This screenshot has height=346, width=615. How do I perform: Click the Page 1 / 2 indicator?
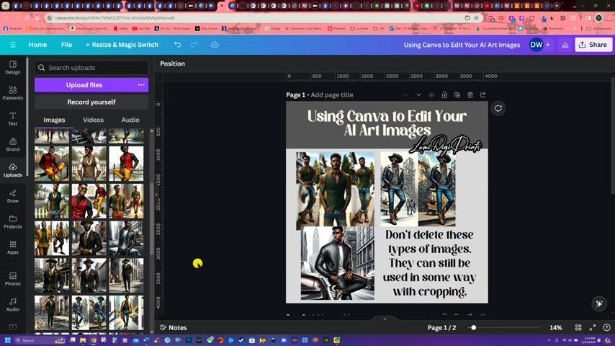click(x=441, y=327)
